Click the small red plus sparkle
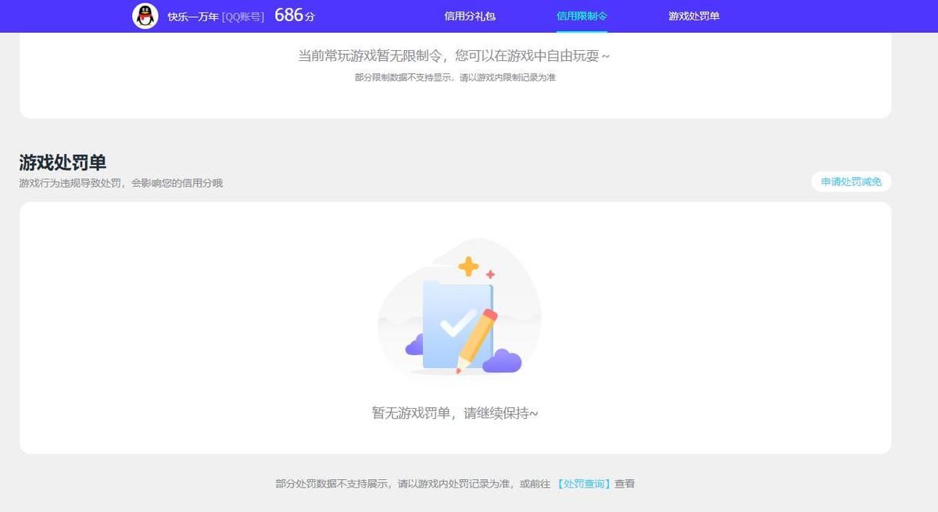The width and height of the screenshot is (938, 512). coord(490,274)
